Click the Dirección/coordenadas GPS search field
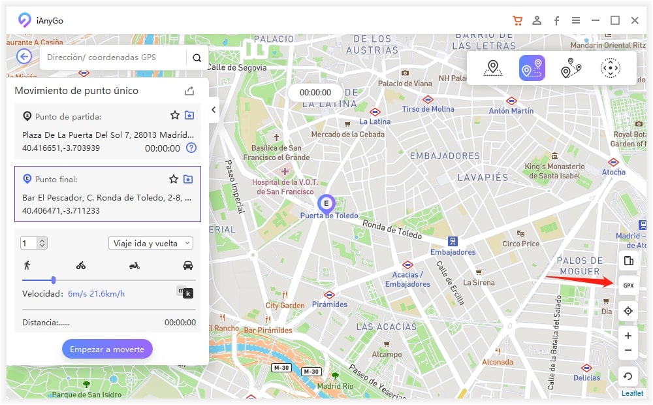653x405 pixels. (112, 57)
